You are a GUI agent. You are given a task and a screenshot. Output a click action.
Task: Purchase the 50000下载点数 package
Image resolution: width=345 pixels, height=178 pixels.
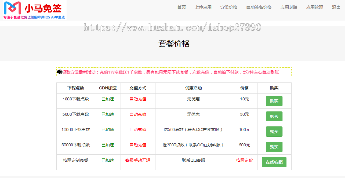[x=274, y=147]
